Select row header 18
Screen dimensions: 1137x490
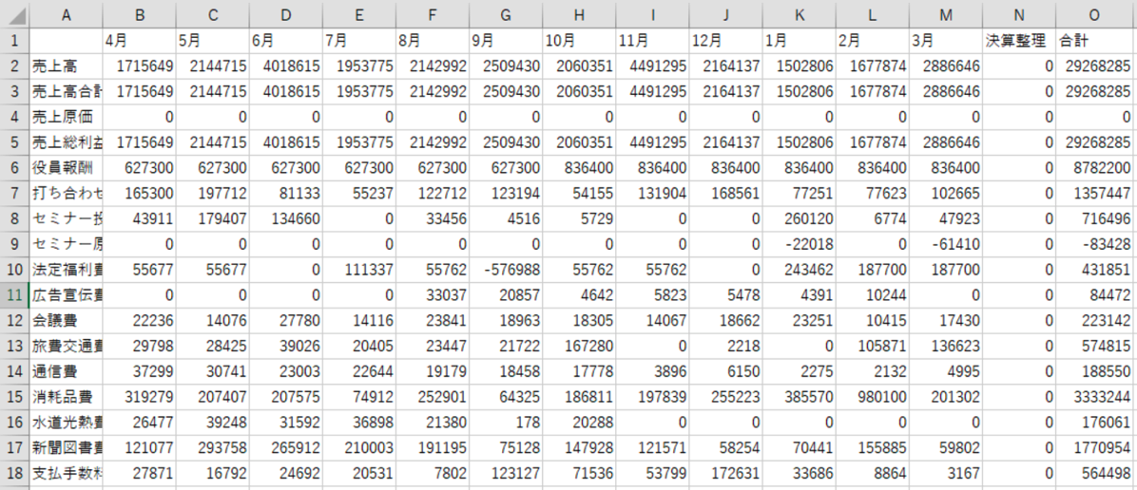[14, 475]
